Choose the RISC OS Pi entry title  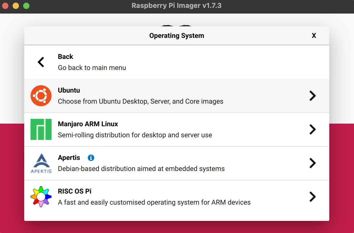(x=75, y=191)
